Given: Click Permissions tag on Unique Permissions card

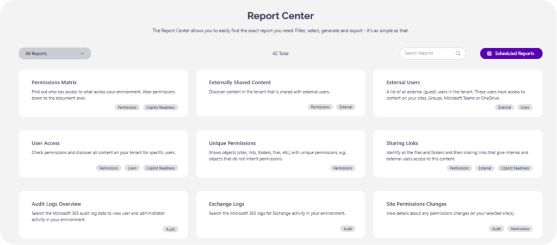Looking at the screenshot, I should coord(343,168).
